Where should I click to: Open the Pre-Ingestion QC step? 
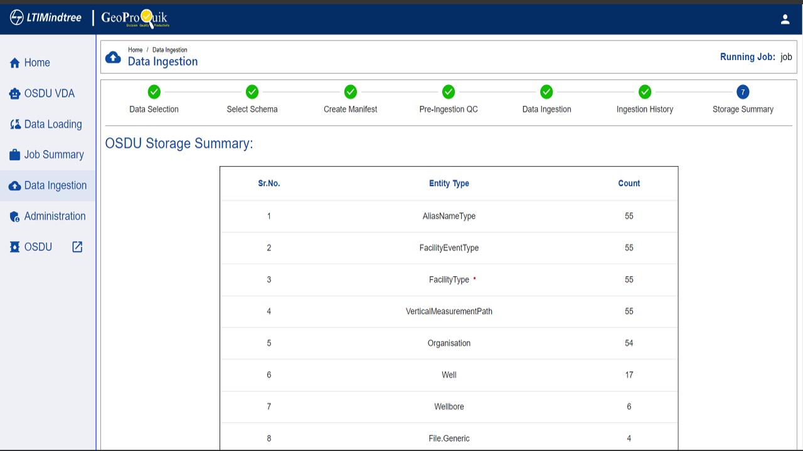coord(449,92)
